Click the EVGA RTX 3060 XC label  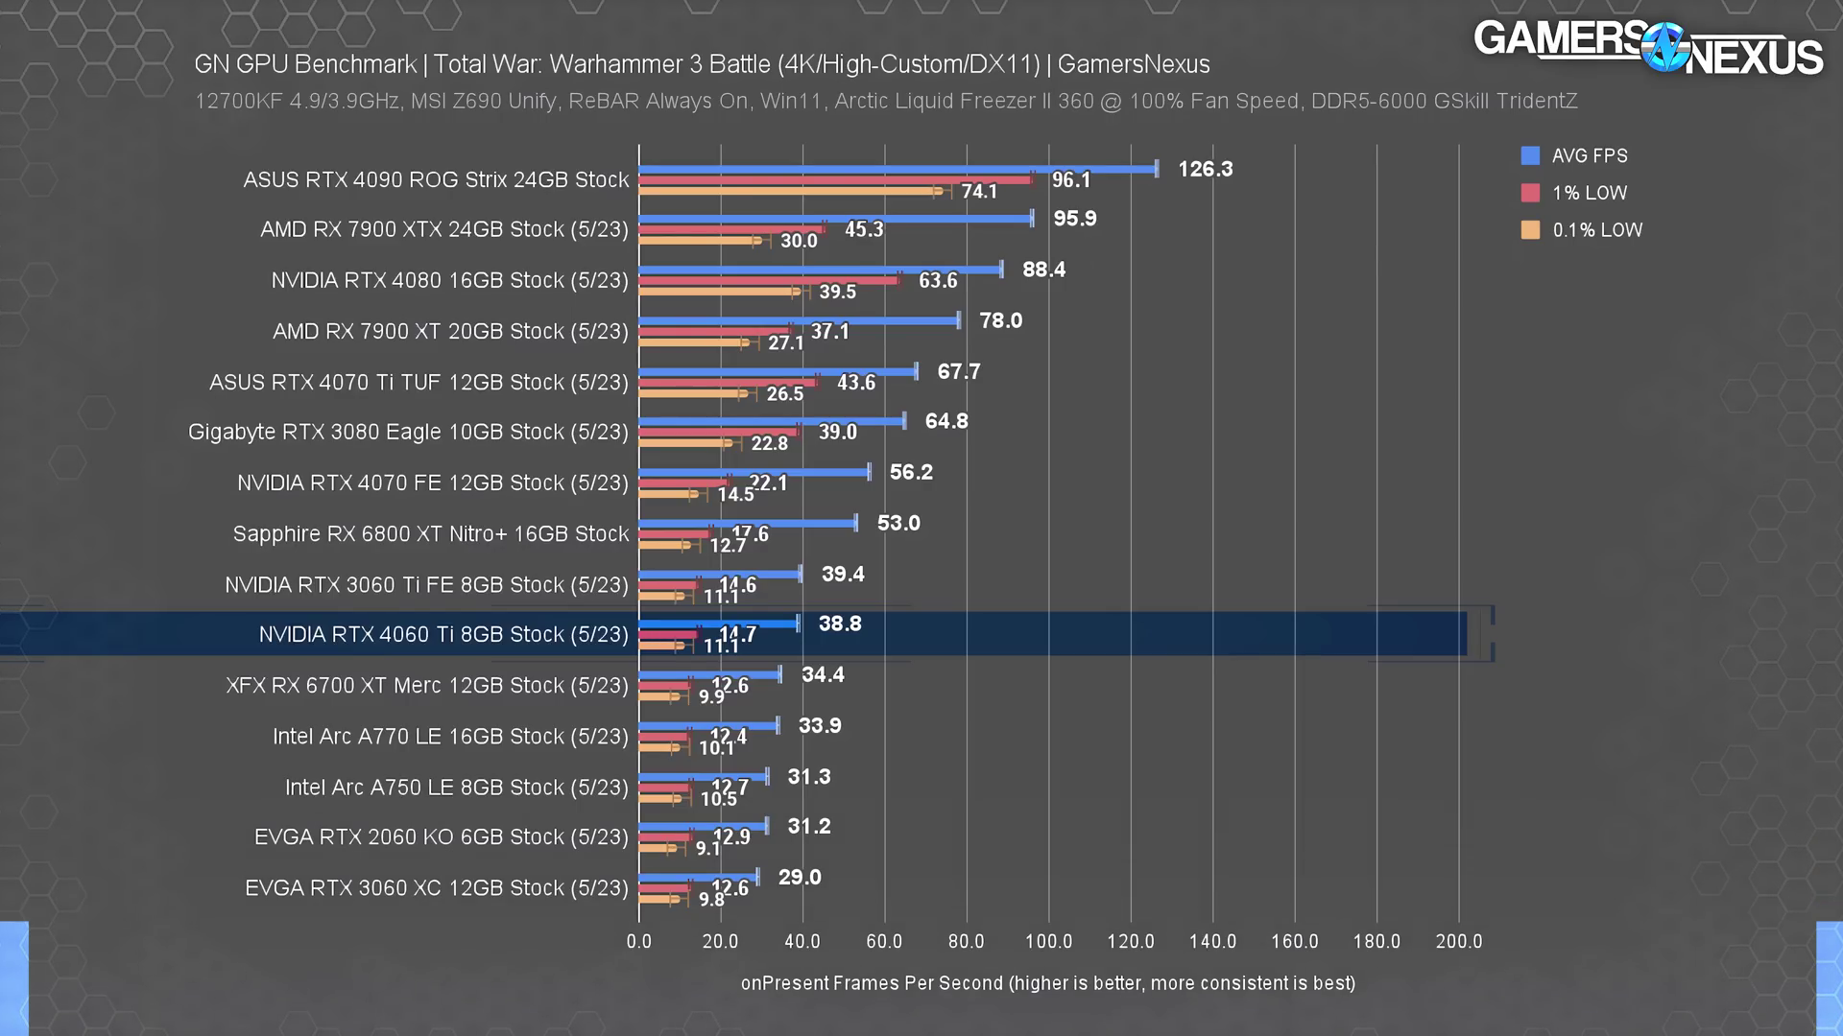[436, 888]
